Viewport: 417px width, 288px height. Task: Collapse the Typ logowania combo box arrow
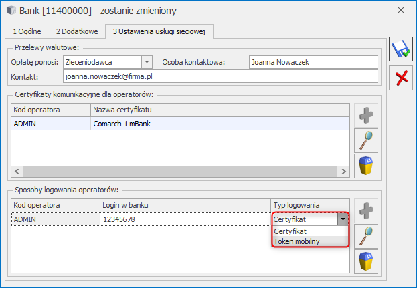pos(343,219)
